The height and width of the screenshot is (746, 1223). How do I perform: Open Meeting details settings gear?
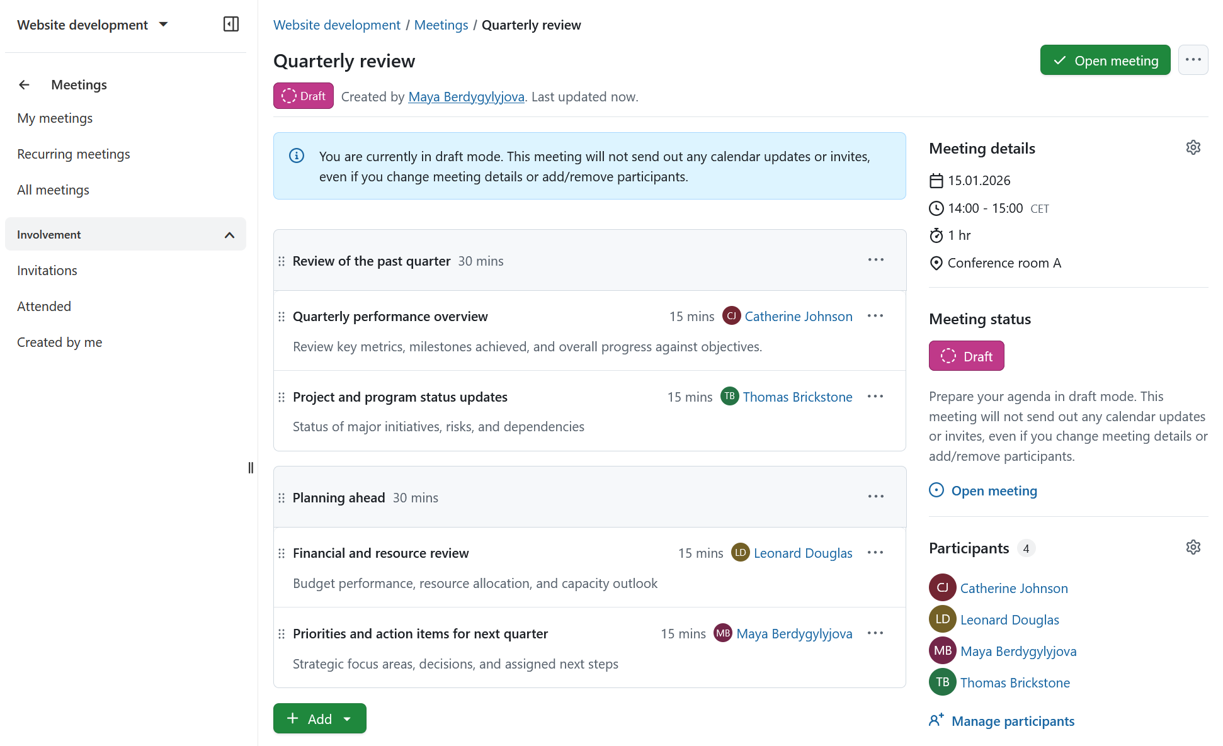coord(1193,147)
